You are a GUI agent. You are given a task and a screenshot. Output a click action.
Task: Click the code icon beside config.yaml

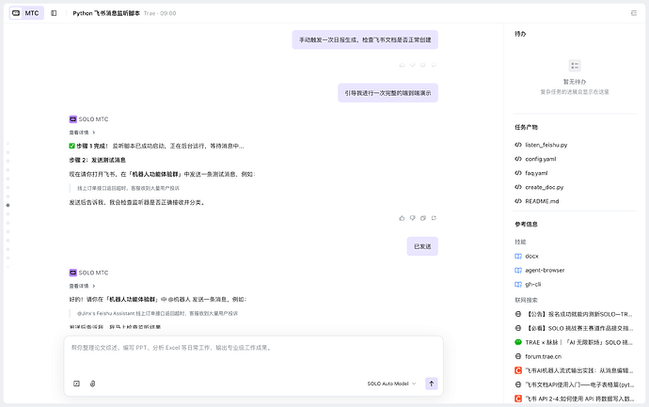518,159
